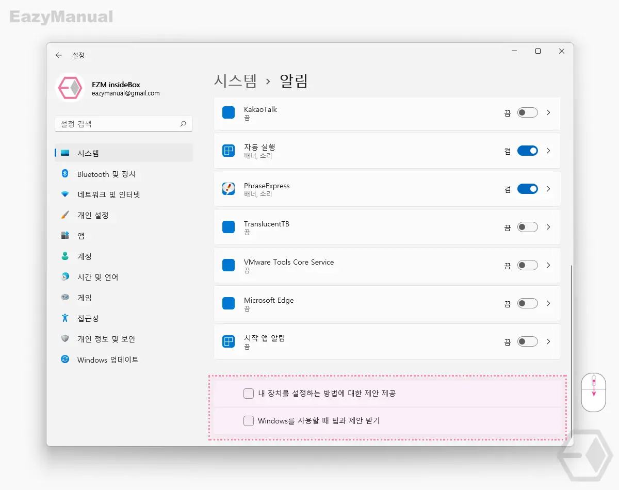Click the 설정 검색 search field
The width and height of the screenshot is (619, 490).
click(124, 124)
